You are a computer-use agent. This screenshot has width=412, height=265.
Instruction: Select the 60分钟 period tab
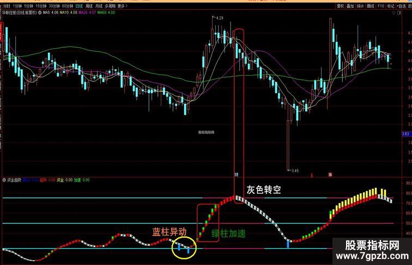[x=68, y=6]
